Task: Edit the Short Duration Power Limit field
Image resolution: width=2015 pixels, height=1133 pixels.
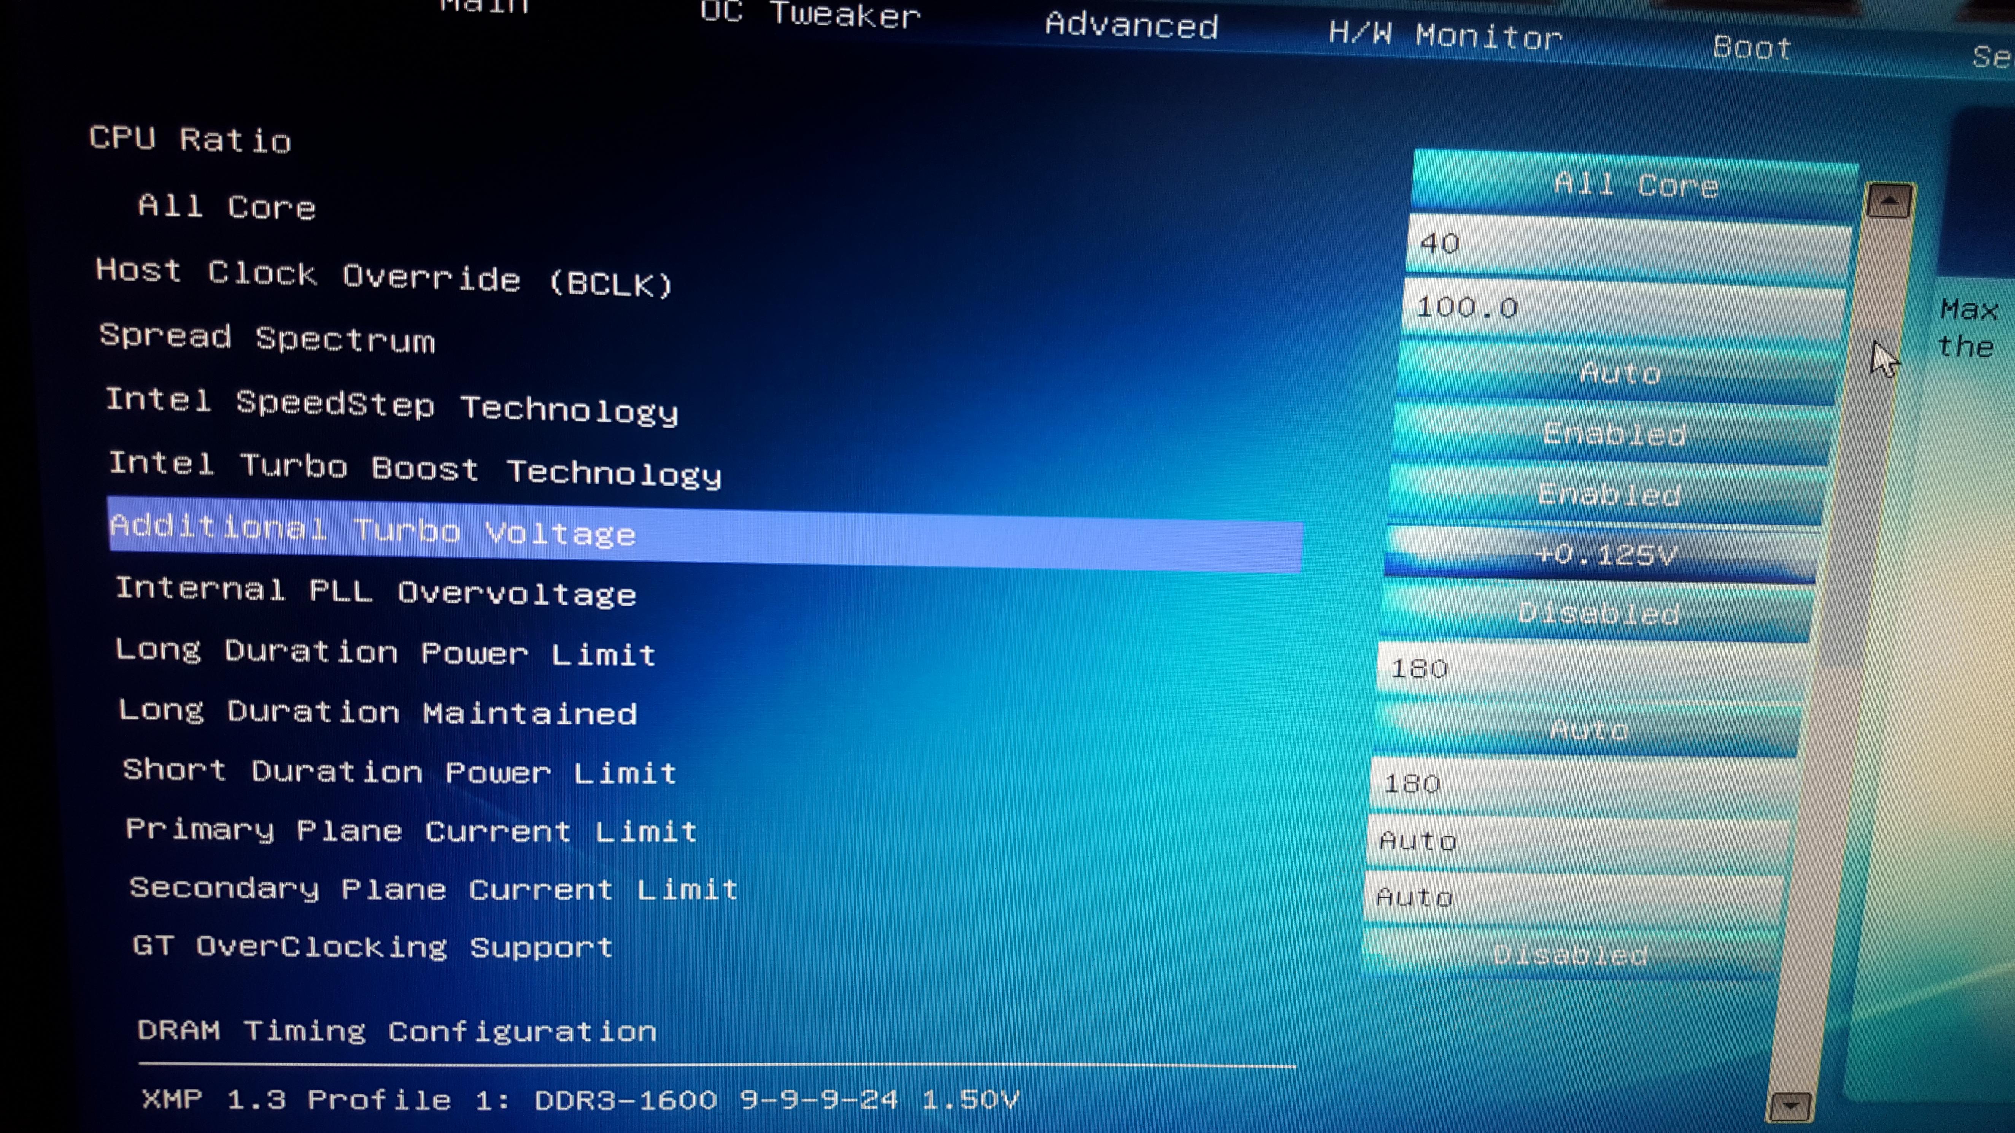Action: [1583, 784]
